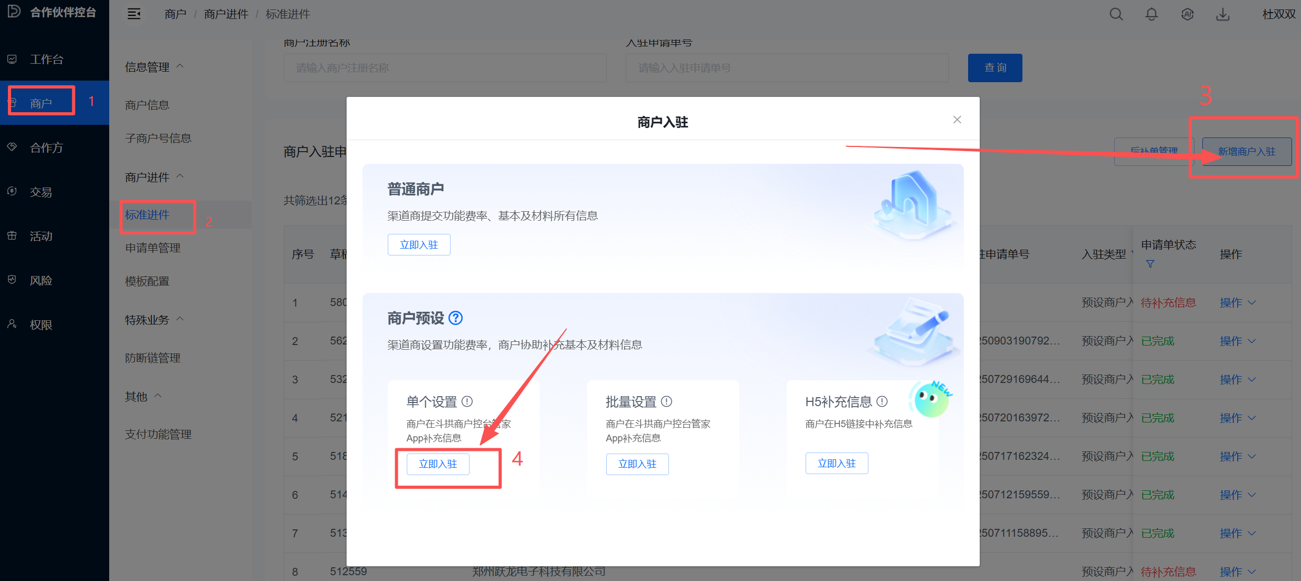This screenshot has width=1301, height=581.
Task: Click 立即入驻 under 批量设置
Action: pos(637,464)
